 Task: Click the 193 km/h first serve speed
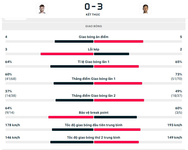[x=175, y=125]
